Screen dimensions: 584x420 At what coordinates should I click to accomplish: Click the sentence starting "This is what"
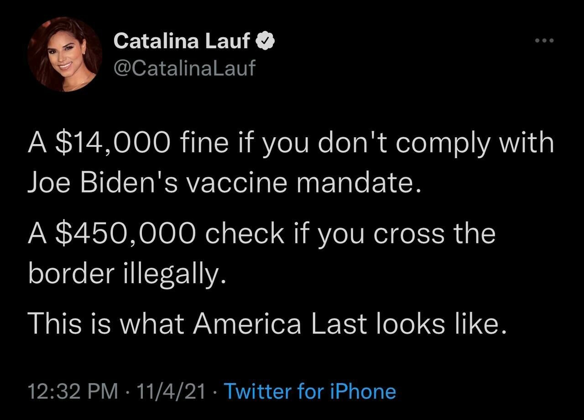[267, 323]
